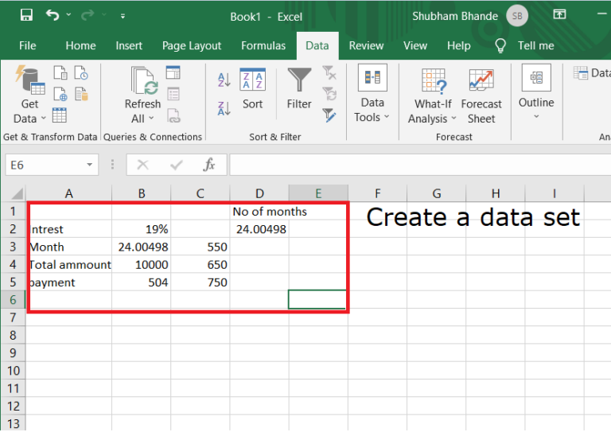Expand the Outline group
Image resolution: width=611 pixels, height=440 pixels.
(536, 92)
